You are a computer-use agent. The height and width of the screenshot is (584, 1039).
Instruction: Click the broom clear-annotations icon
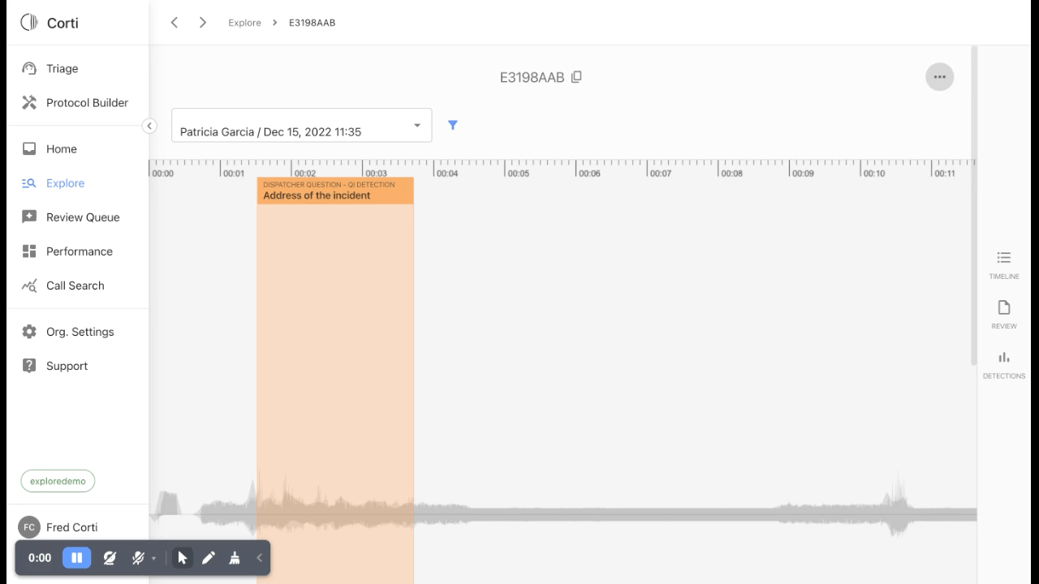[x=235, y=558]
